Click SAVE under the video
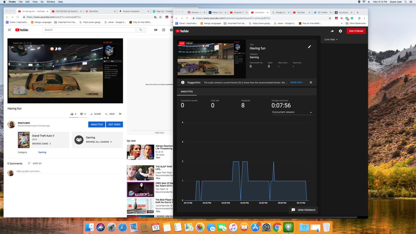This screenshot has width=416, height=234. [x=110, y=114]
